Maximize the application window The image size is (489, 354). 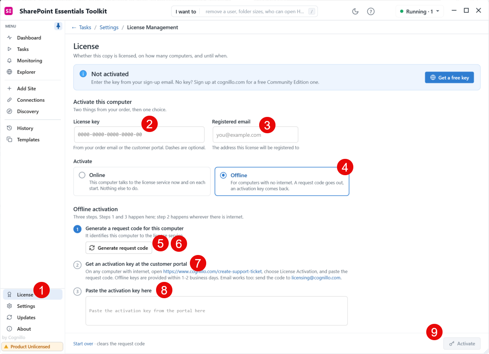point(467,11)
